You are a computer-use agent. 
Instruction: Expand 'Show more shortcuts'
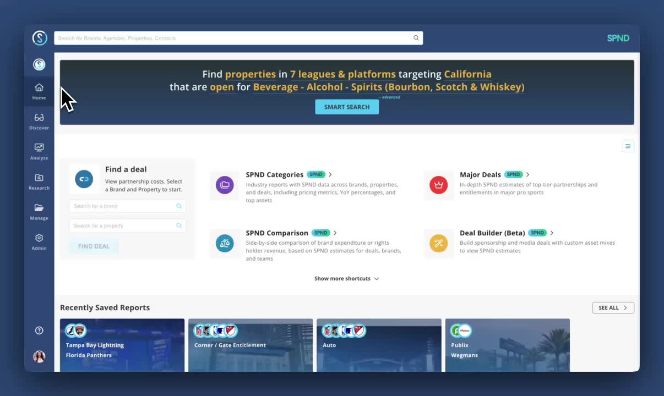[347, 278]
